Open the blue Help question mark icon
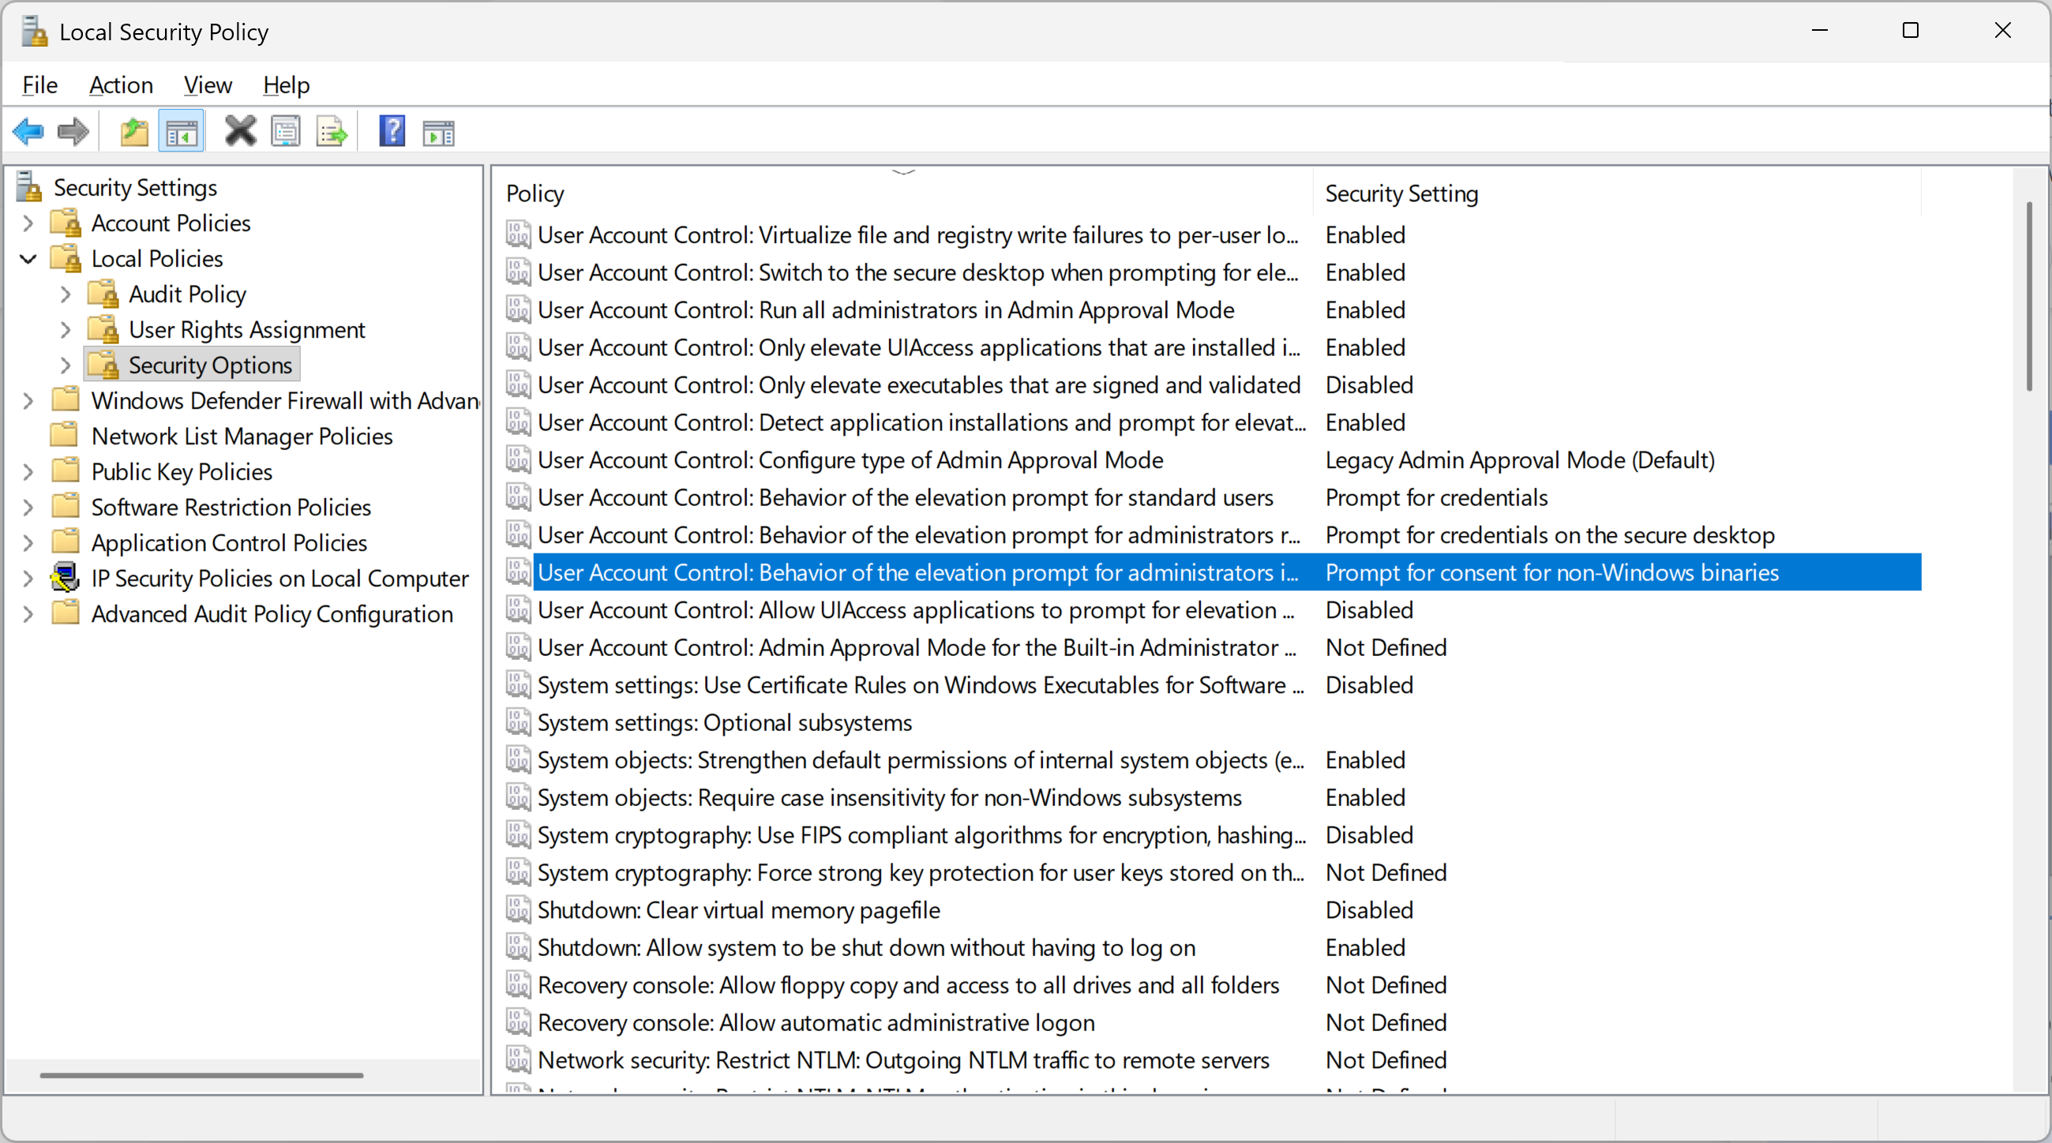The width and height of the screenshot is (2052, 1143). (x=392, y=131)
